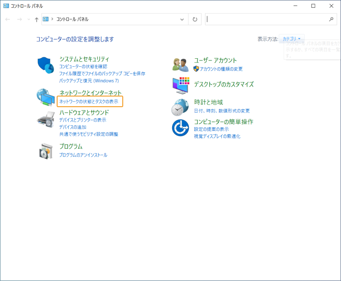The height and width of the screenshot is (281, 341).
Task: Open コンピューターの状態を確認 link
Action: (x=83, y=67)
